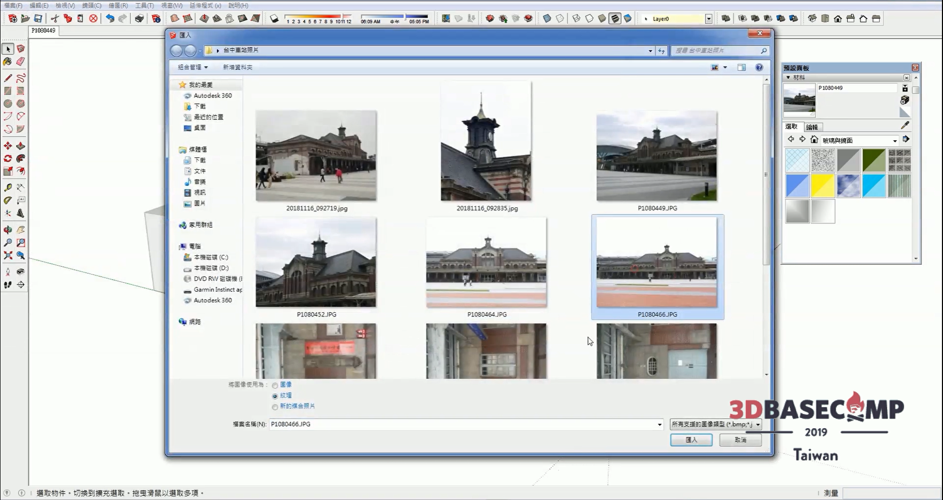Select the 紋理 radio option
Image resolution: width=943 pixels, height=500 pixels.
click(x=275, y=396)
